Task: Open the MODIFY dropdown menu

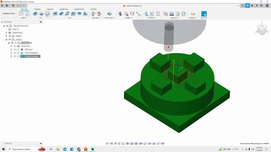Action: tap(129, 18)
